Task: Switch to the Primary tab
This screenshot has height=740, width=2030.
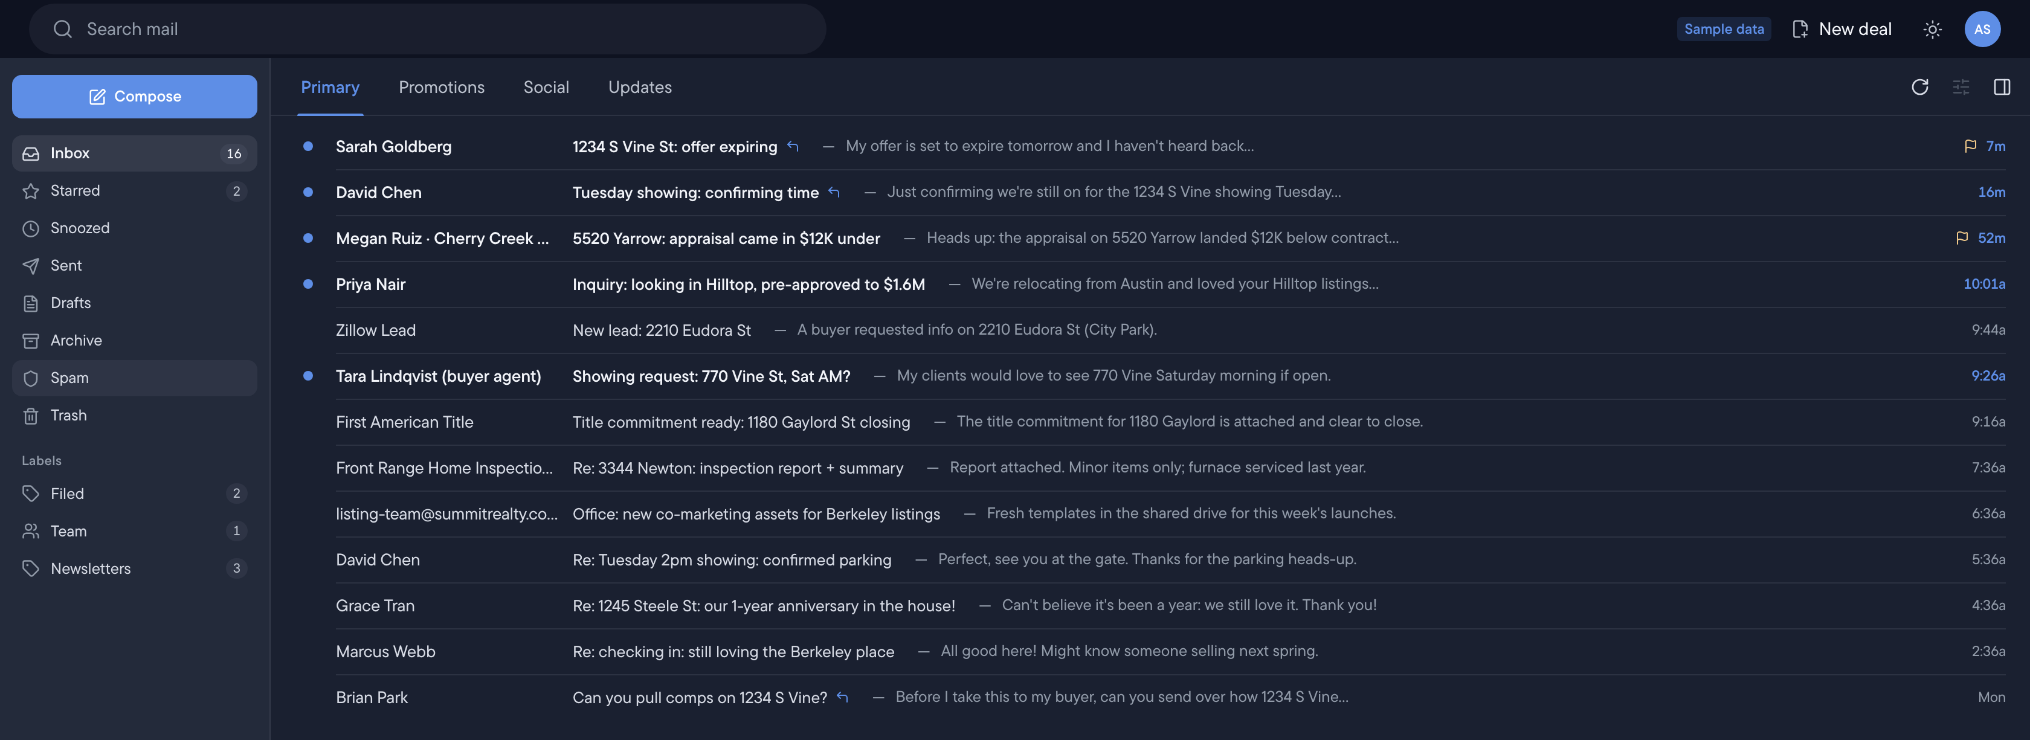Action: [330, 88]
